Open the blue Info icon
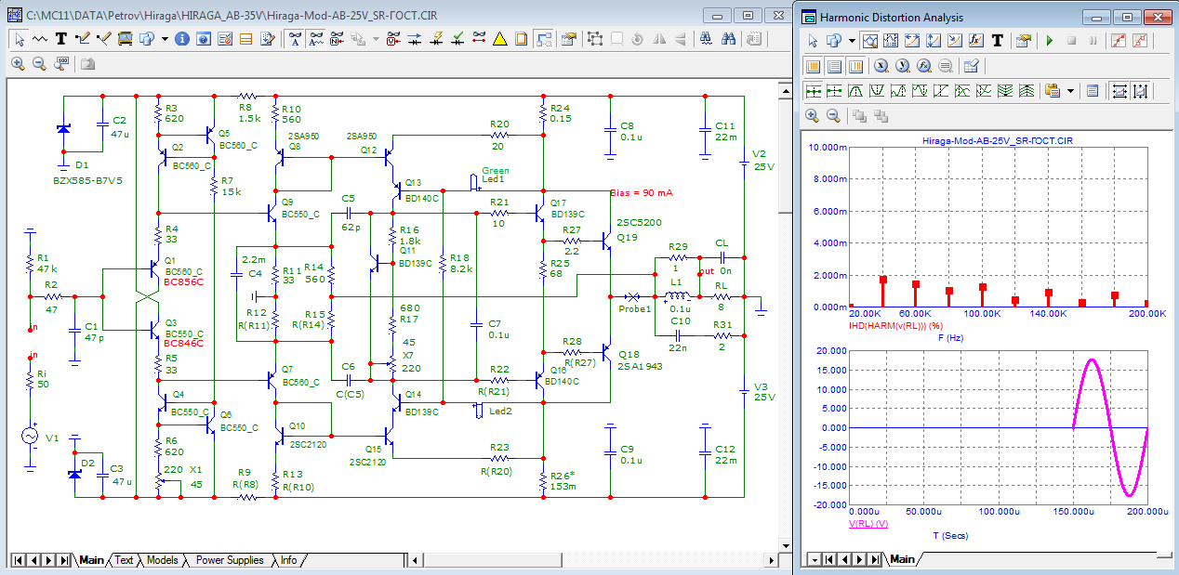This screenshot has width=1179, height=575. (x=182, y=39)
